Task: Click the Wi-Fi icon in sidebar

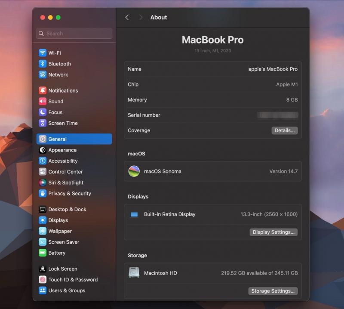Action: click(x=43, y=53)
